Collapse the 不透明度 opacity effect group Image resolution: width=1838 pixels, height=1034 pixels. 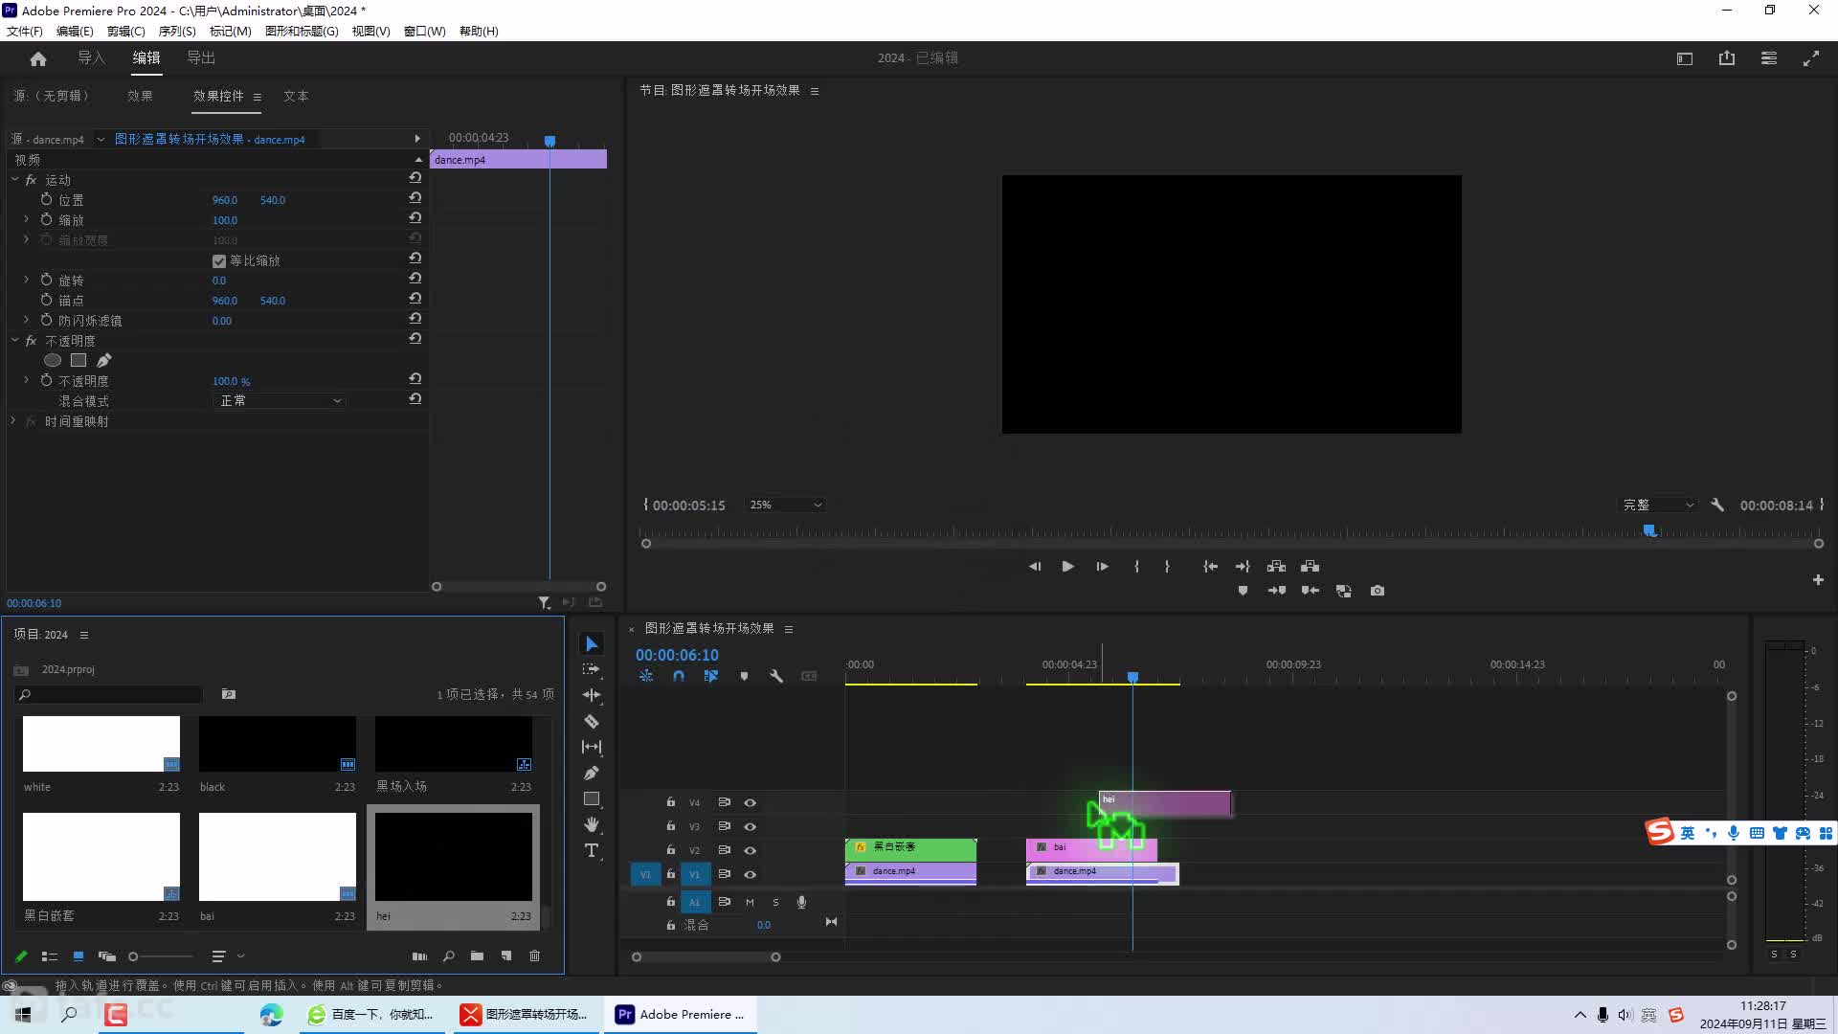[15, 341]
